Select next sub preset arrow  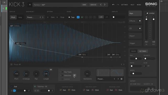pyautogui.click(x=43, y=17)
